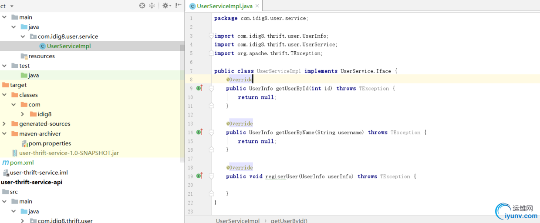Fold the getUserByName method at line 14
540x223 pixels.
[x=211, y=132]
